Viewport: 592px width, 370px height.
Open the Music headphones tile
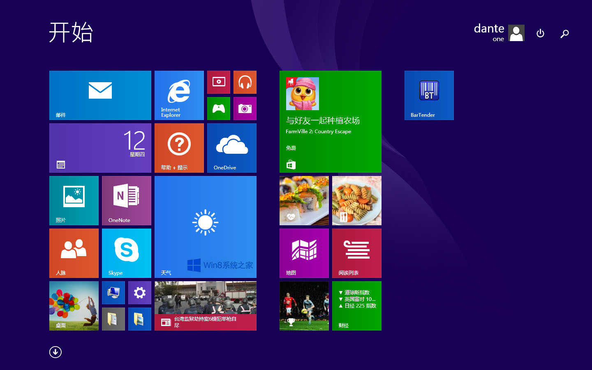(245, 82)
